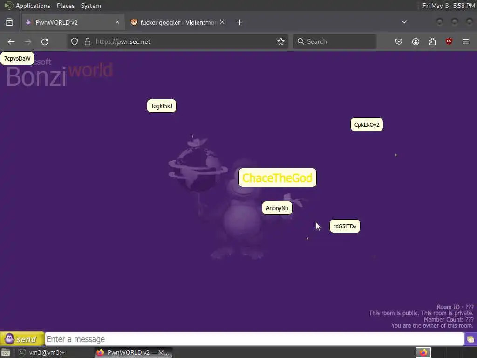Reload the page with the refresh icon
This screenshot has height=358, width=477.
45,41
